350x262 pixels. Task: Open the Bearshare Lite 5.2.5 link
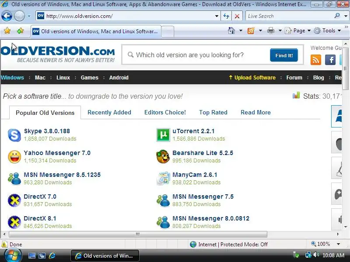[203, 153]
